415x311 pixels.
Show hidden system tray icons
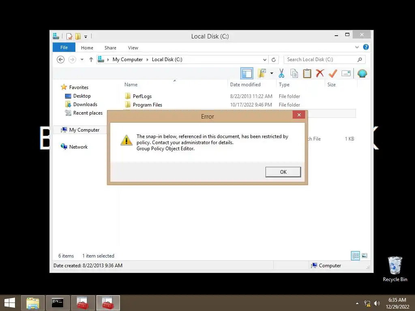point(357,303)
